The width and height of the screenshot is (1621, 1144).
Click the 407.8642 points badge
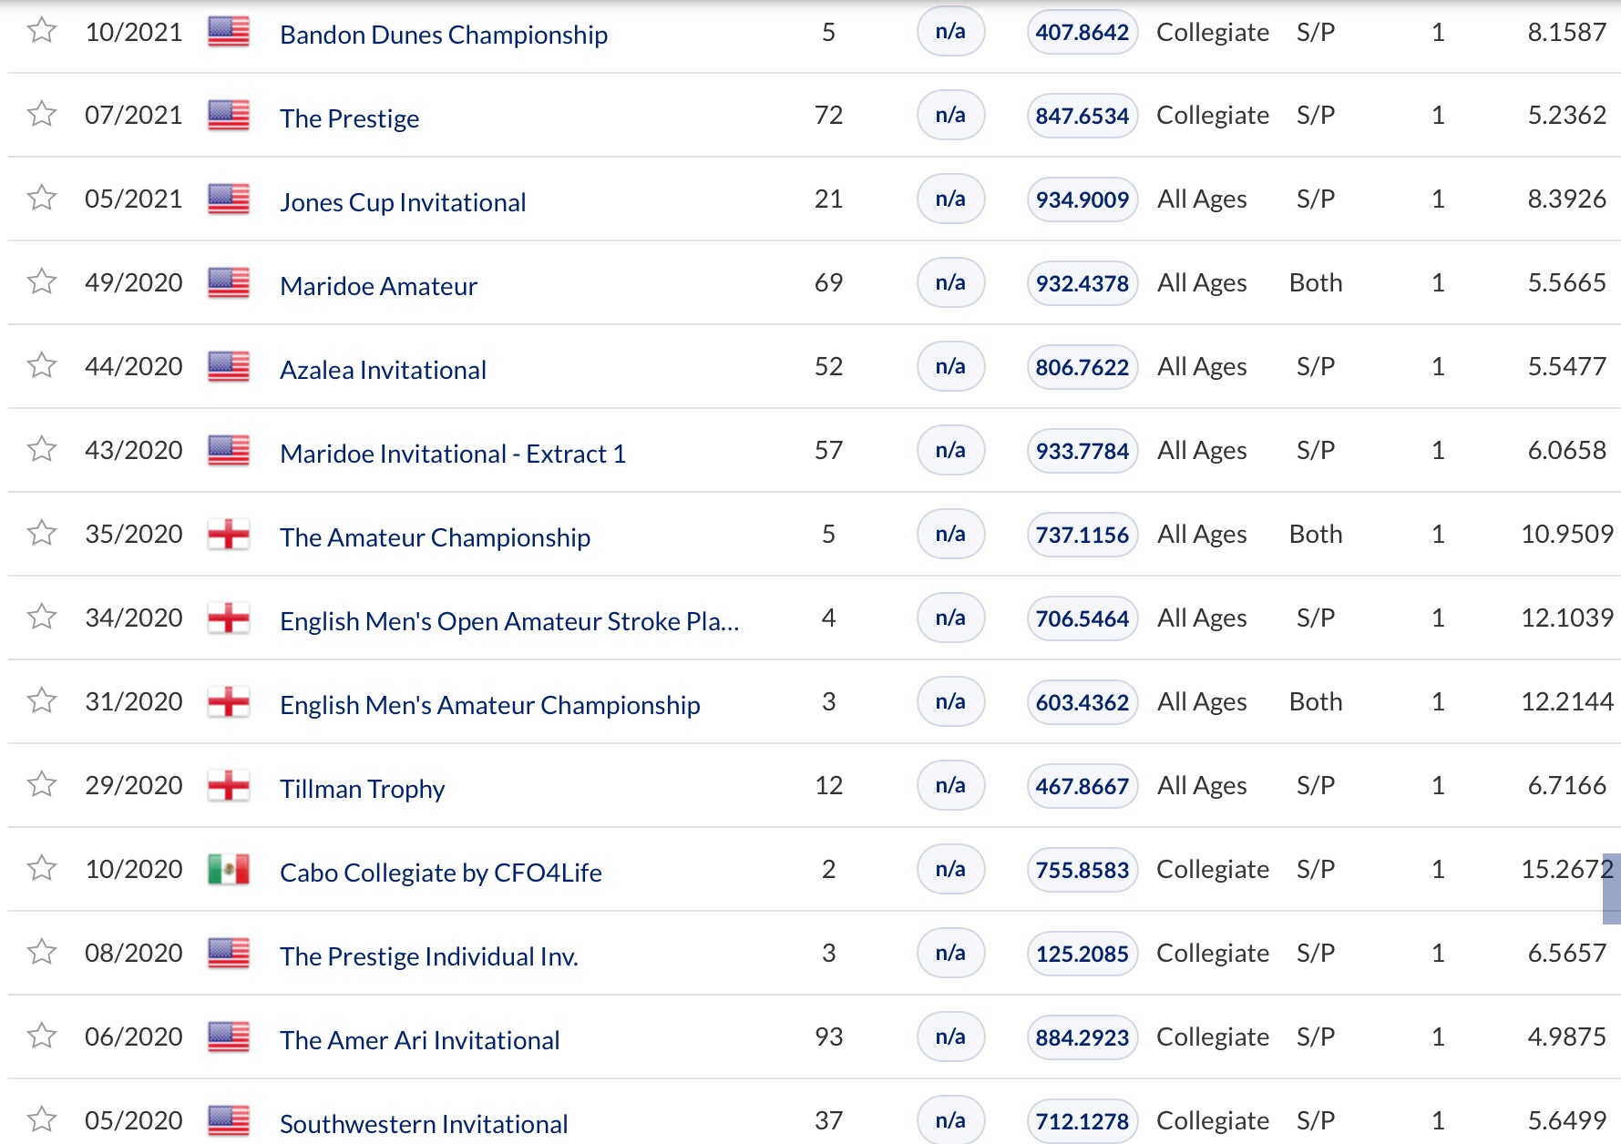tap(1082, 33)
